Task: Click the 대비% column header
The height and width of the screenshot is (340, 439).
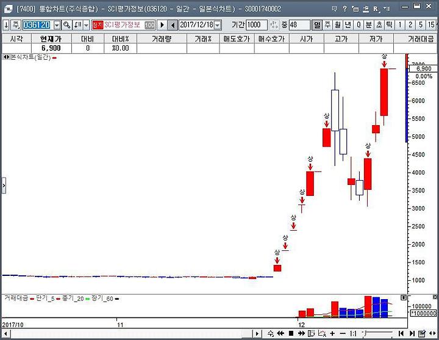Action: (x=120, y=38)
